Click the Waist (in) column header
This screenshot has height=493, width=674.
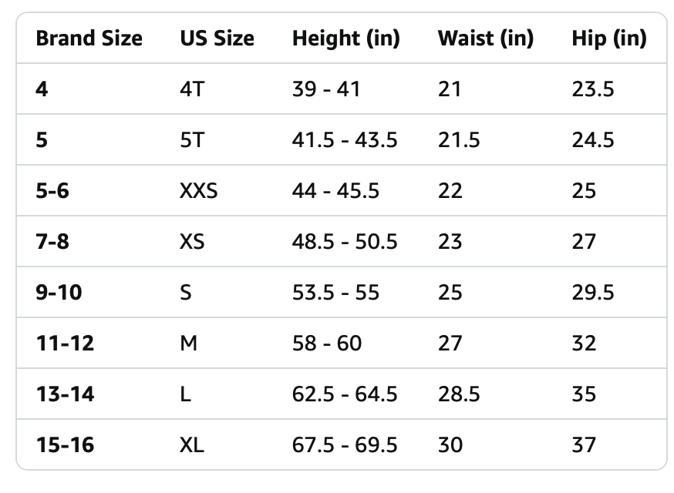click(x=486, y=39)
